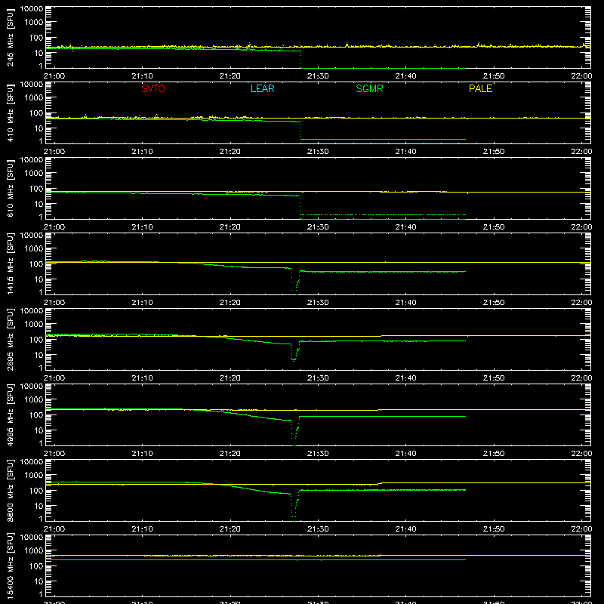Viewport: 604px width, 604px height.
Task: Click 21:10 time label of 2695 MHz panel
Action: point(142,378)
